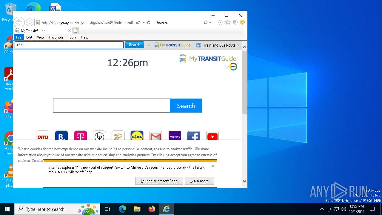The image size is (382, 215).
Task: Open the File menu
Action: pos(19,37)
